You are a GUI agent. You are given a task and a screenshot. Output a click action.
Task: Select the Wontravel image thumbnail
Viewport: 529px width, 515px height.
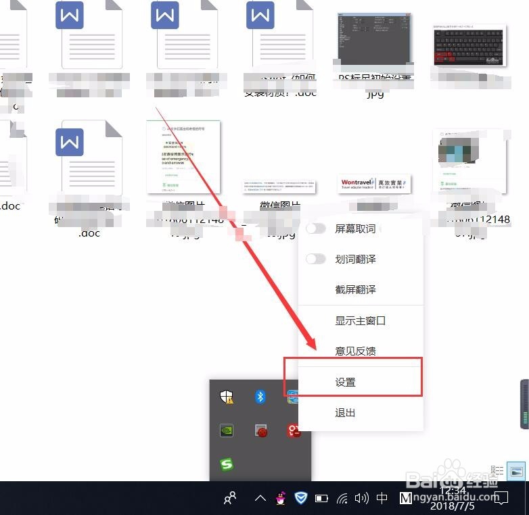375,184
